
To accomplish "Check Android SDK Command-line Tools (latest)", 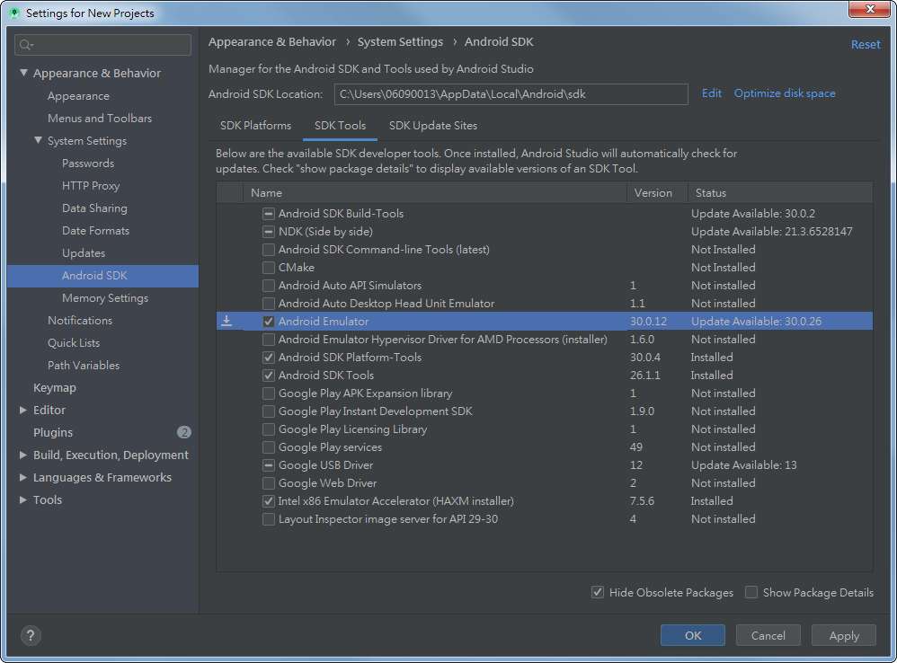I will pos(269,249).
